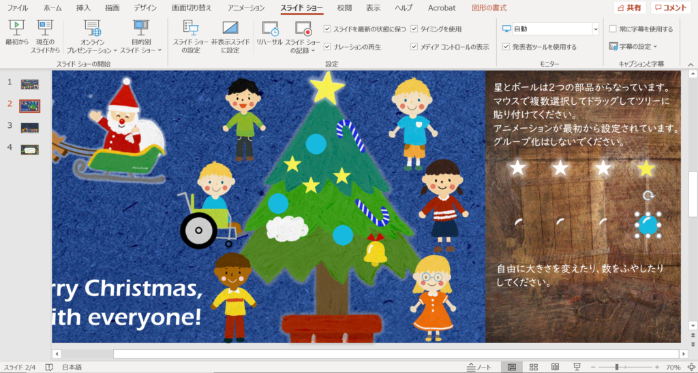Click 自由に大きさを変えたり text box
Screen dimensions: 698x373
581,275
